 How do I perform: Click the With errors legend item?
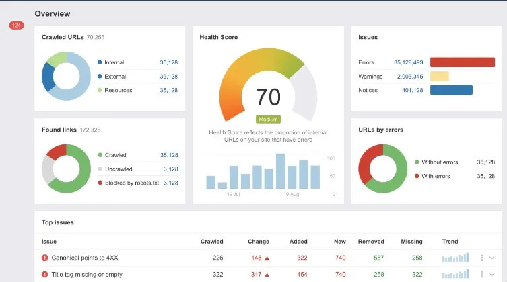tap(432, 176)
